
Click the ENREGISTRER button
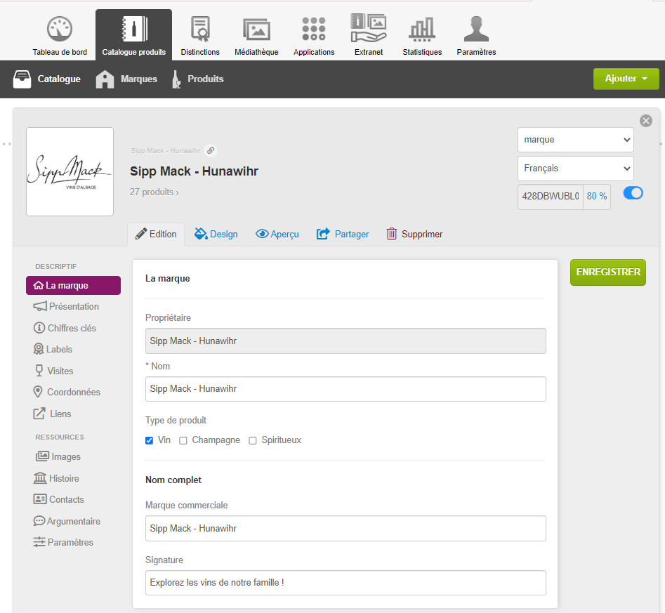tap(608, 272)
